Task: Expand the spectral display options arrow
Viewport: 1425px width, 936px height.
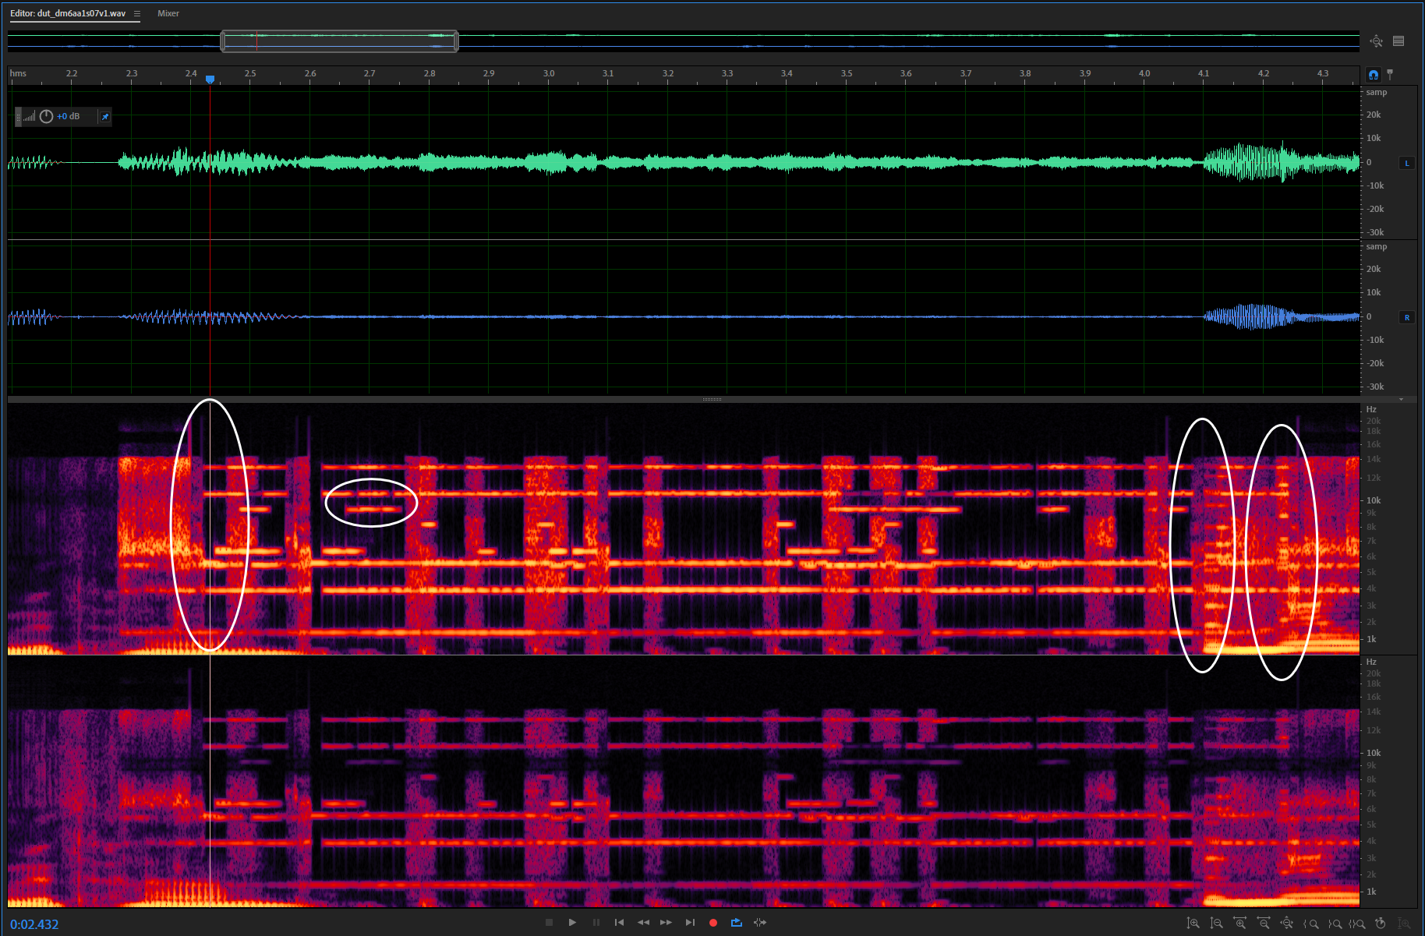Action: pos(1401,400)
